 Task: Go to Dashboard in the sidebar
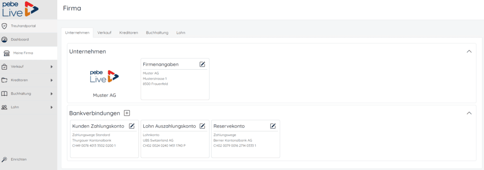coord(28,40)
